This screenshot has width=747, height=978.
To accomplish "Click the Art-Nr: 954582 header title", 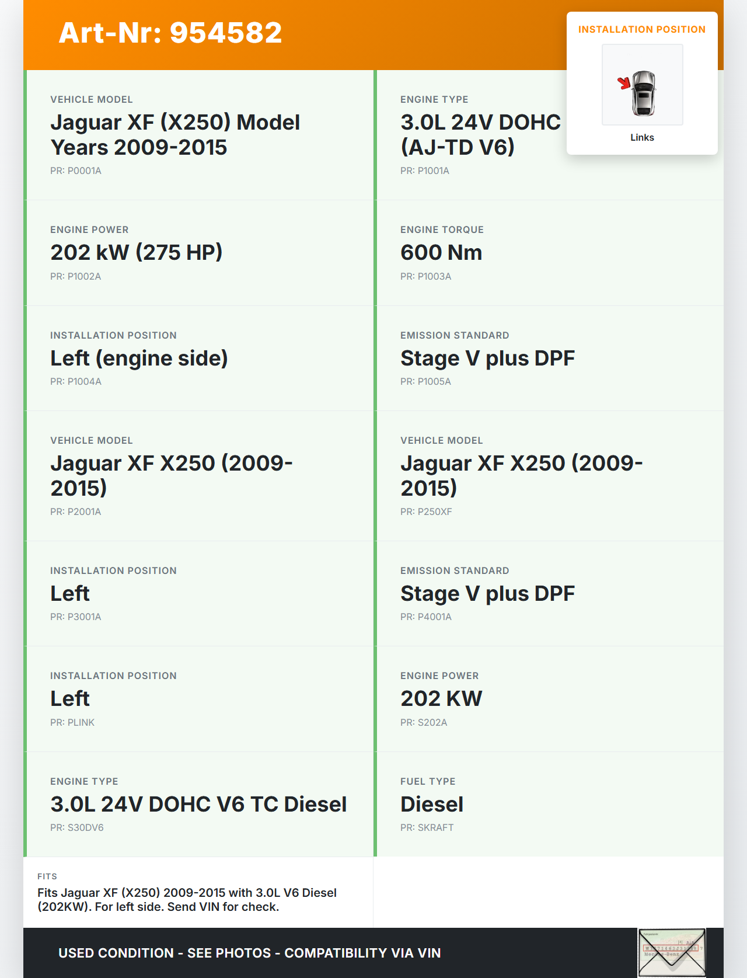I will click(170, 33).
